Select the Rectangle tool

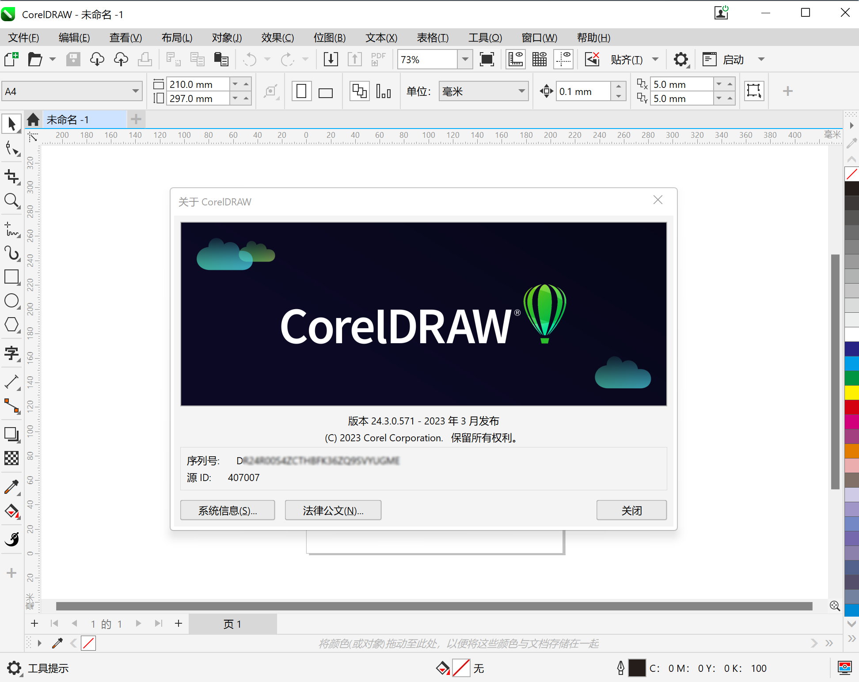point(12,277)
